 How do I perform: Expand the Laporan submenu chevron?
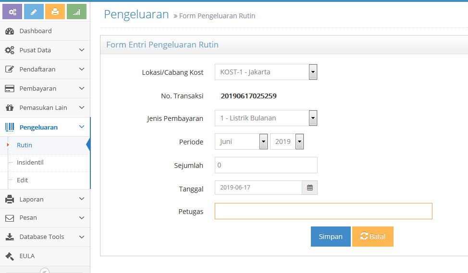point(82,199)
